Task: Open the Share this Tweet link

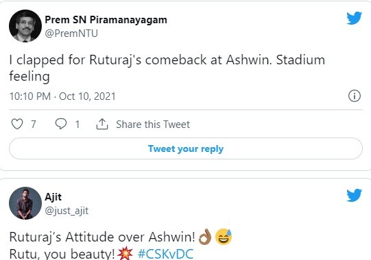Action: coord(153,125)
